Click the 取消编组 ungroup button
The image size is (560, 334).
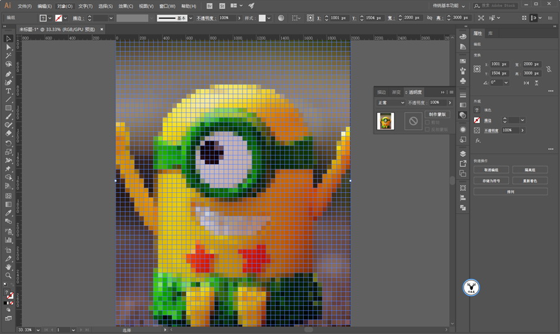coord(491,169)
